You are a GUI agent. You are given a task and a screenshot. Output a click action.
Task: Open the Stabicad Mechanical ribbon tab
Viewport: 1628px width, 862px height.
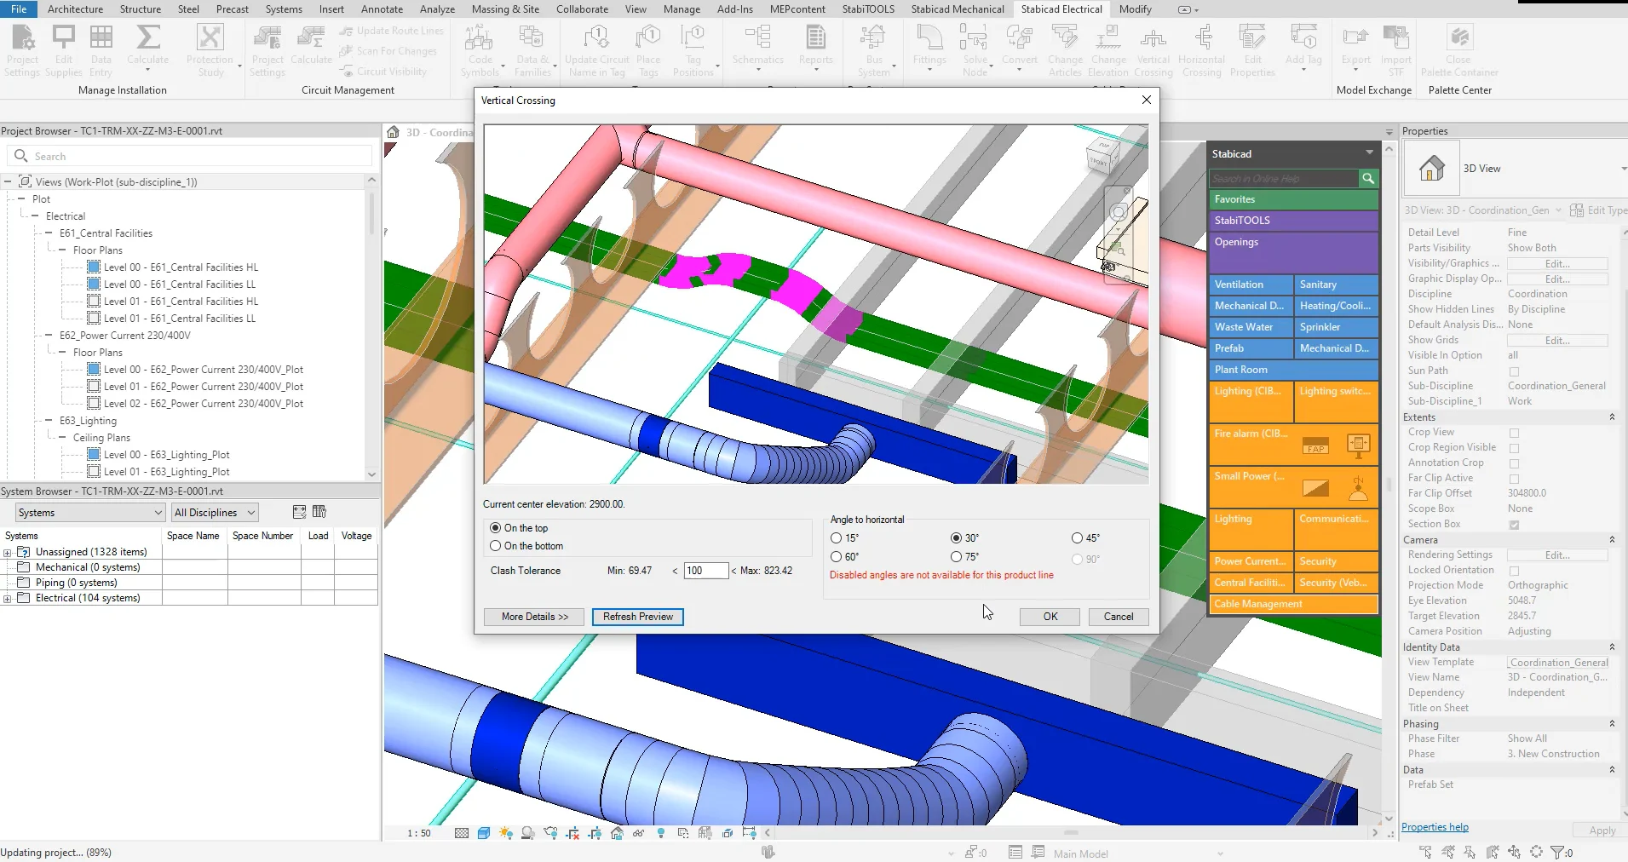click(x=958, y=9)
